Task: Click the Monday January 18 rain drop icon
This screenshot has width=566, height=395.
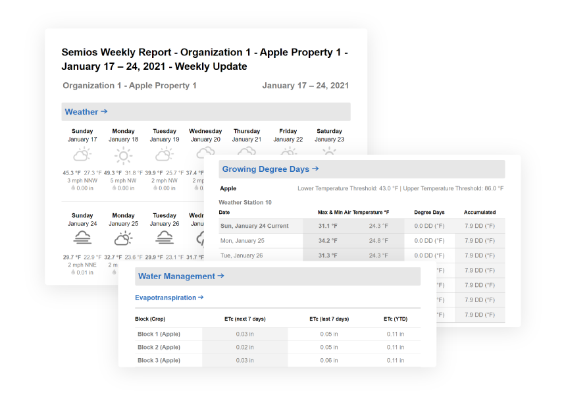Action: (115, 188)
